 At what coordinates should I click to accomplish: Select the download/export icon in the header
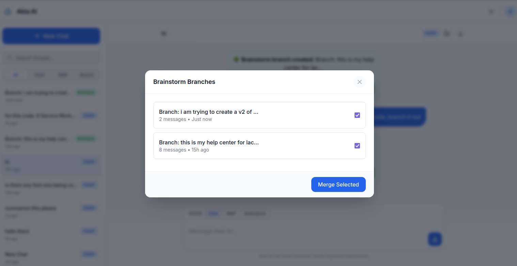(x=460, y=33)
